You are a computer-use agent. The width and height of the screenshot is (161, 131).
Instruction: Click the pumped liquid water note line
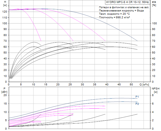121,11
